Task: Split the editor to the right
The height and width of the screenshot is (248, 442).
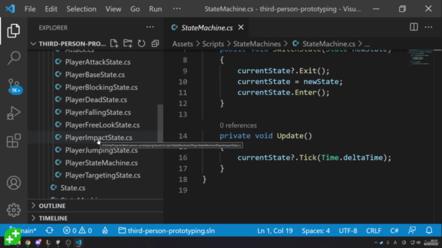Action: (414, 28)
